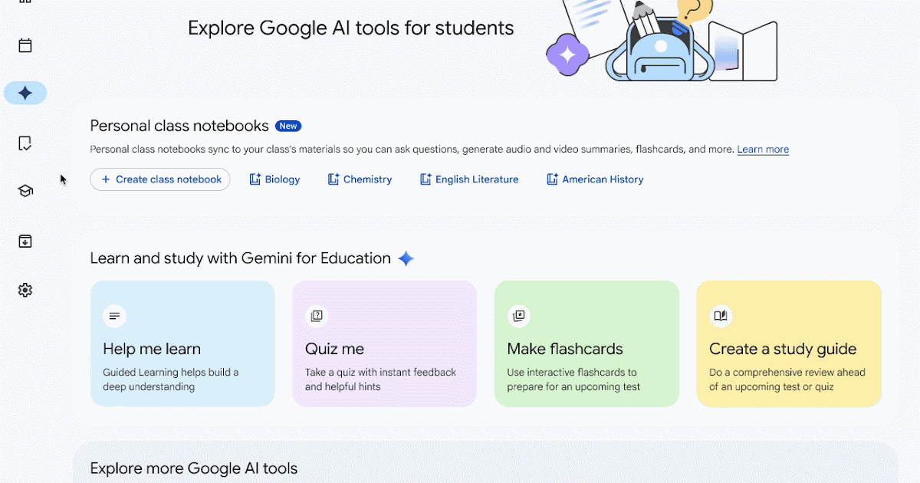Open the English Literature class notebook
Image resolution: width=920 pixels, height=483 pixels.
[468, 179]
